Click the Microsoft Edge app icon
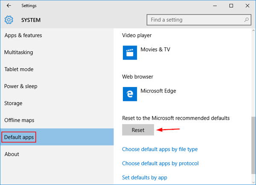Image resolution: width=256 pixels, height=185 pixels. click(129, 94)
